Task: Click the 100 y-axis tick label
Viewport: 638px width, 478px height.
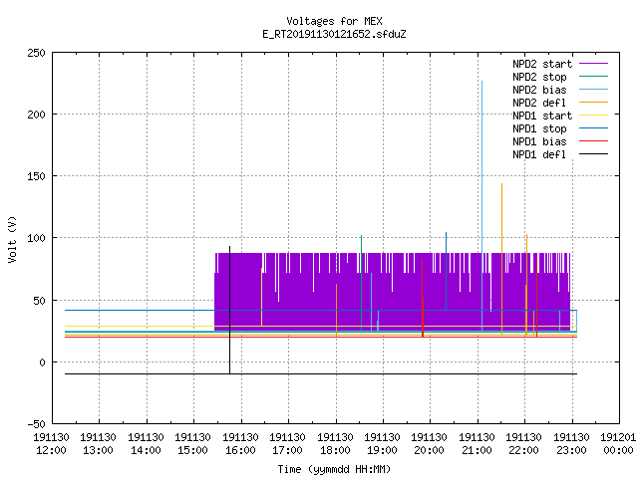Action: (36, 239)
